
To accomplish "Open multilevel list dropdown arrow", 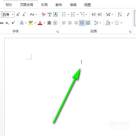I will pyautogui.click(x=86, y=14).
